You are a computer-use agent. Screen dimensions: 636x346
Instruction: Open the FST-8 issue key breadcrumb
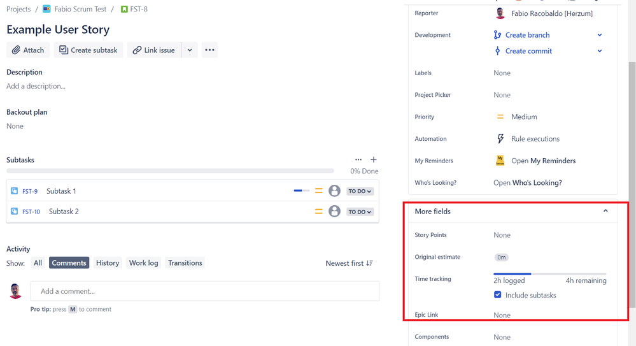coord(139,9)
